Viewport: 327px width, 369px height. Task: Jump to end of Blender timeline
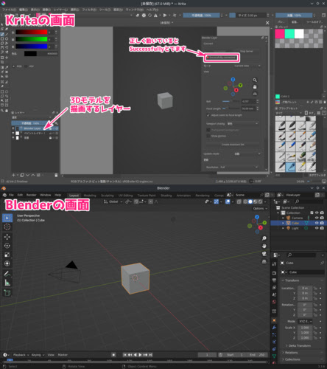150,355
